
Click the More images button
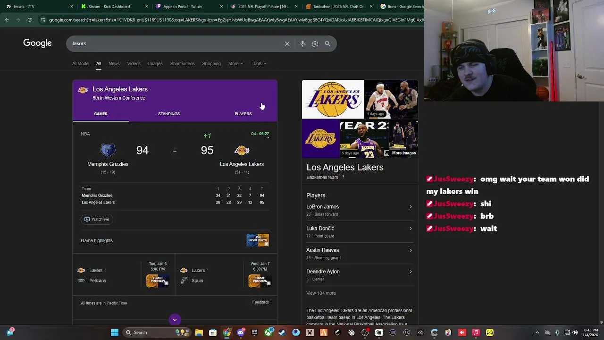tap(400, 153)
